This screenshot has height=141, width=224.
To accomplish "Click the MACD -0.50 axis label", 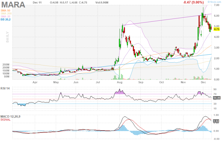I will [x=216, y=139].
